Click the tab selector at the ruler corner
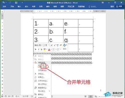Image resolution: width=125 pixels, height=98 pixels. coord(2,11)
